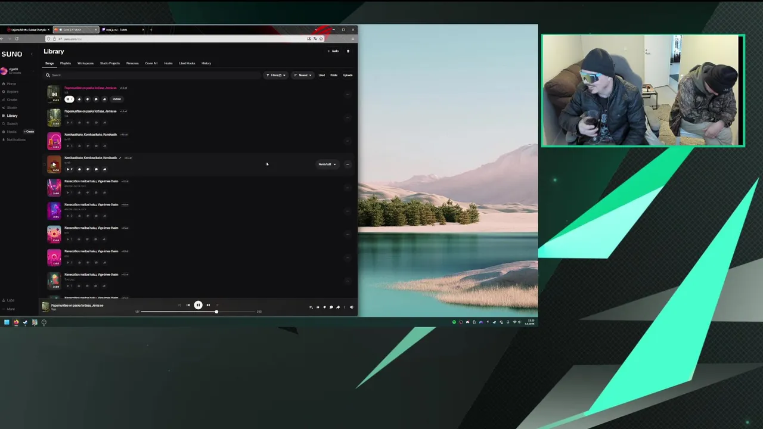Seek using the player progress bar

pyautogui.click(x=198, y=312)
